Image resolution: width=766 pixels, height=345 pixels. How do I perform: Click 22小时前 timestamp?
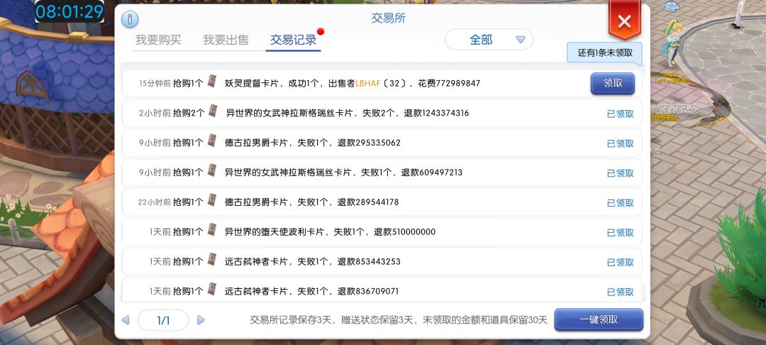tap(155, 202)
